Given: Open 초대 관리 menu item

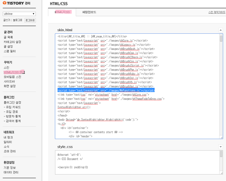Looking at the screenshot, I should pyautogui.click(x=10, y=151).
